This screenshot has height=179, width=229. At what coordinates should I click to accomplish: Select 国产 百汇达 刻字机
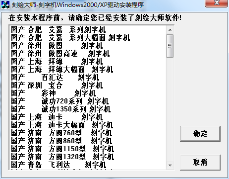point(88,78)
